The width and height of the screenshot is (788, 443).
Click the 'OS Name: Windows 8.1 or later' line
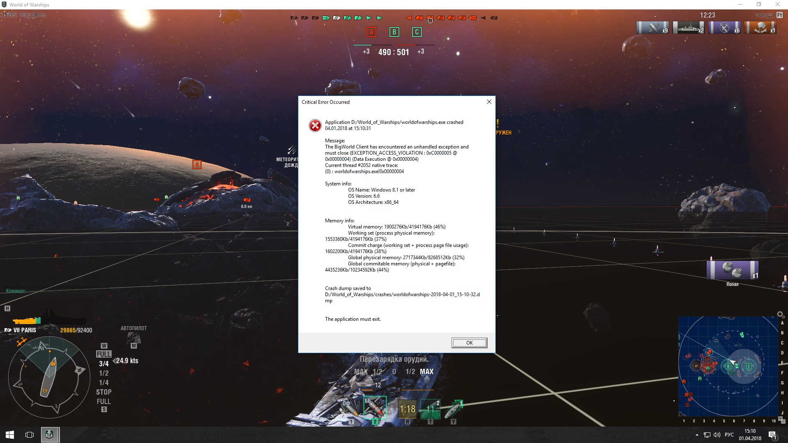(x=381, y=190)
